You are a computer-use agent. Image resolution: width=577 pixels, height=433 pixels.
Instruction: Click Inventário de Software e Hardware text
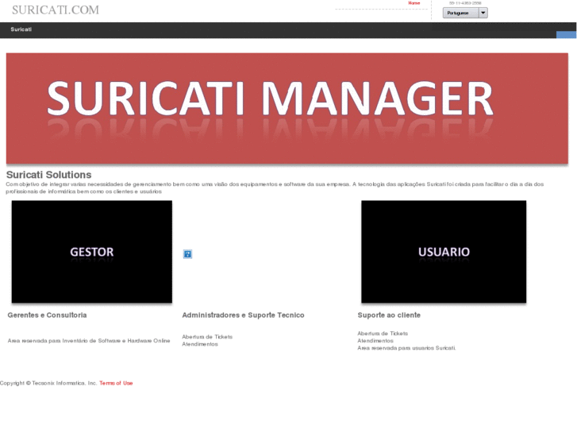pos(89,341)
